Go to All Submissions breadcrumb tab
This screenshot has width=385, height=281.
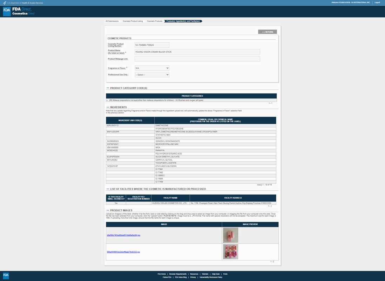[112, 21]
